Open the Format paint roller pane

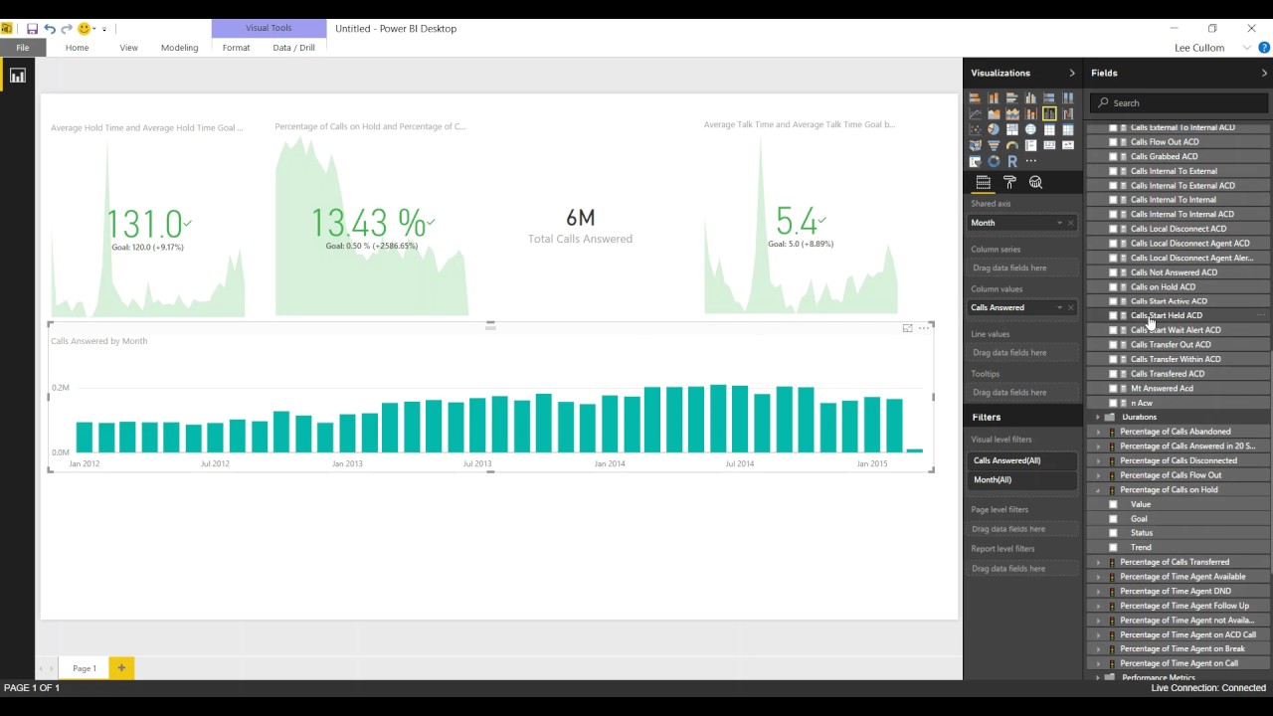[1009, 182]
